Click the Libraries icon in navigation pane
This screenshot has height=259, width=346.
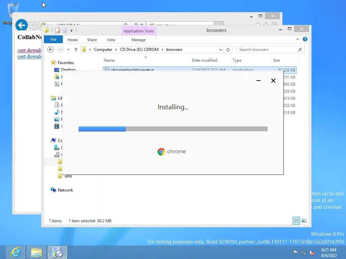click(x=53, y=98)
